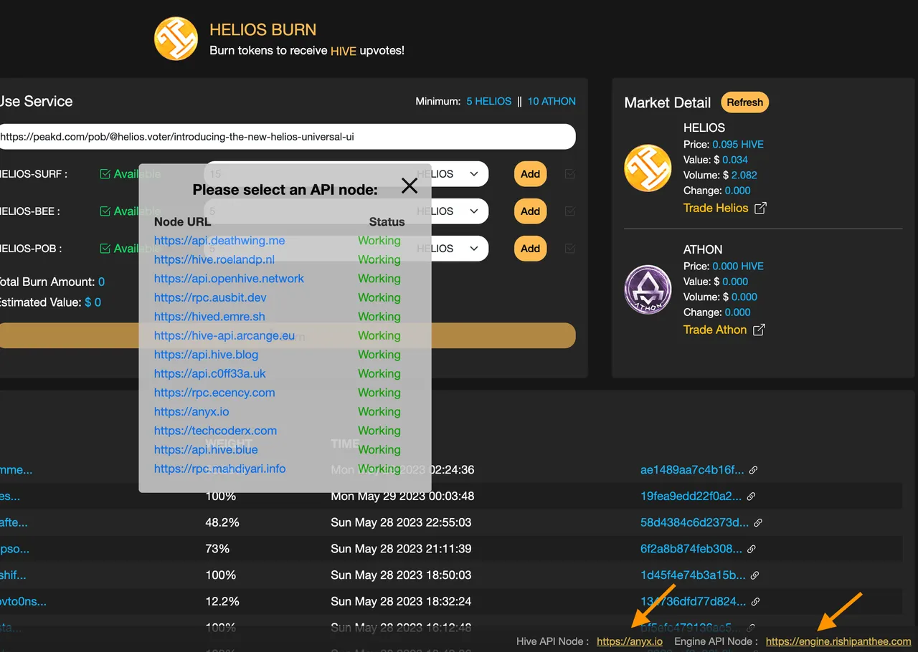The height and width of the screenshot is (652, 918).
Task: Click minimum 5 HELIOS text
Action: pos(489,101)
